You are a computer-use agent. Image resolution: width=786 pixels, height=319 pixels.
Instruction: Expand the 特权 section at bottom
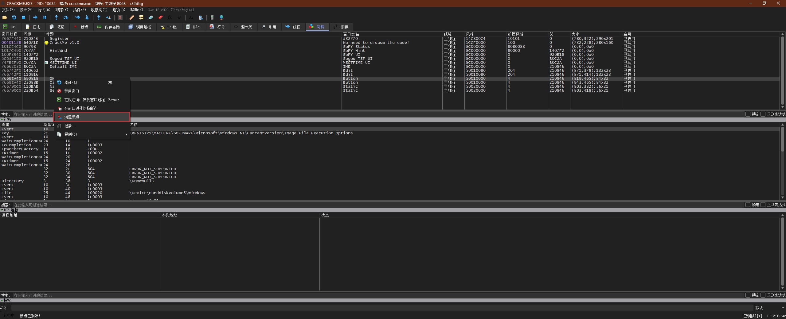(x=2, y=301)
